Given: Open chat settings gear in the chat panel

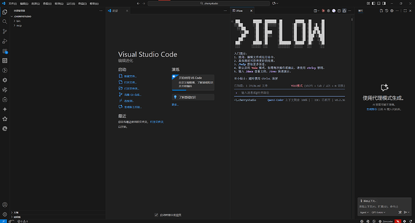Looking at the screenshot, I should pos(392,11).
